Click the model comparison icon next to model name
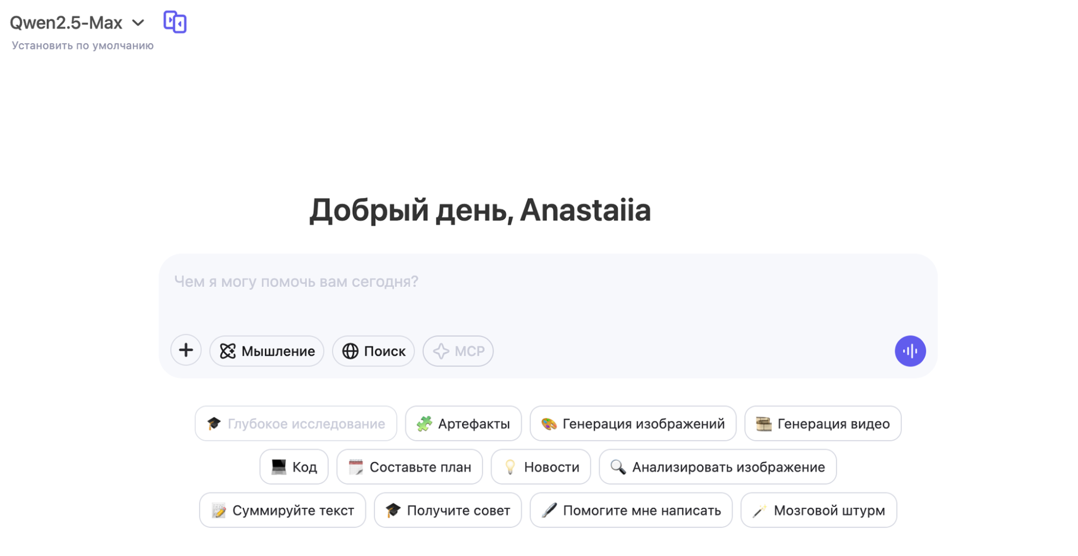This screenshot has width=1078, height=556. point(175,22)
